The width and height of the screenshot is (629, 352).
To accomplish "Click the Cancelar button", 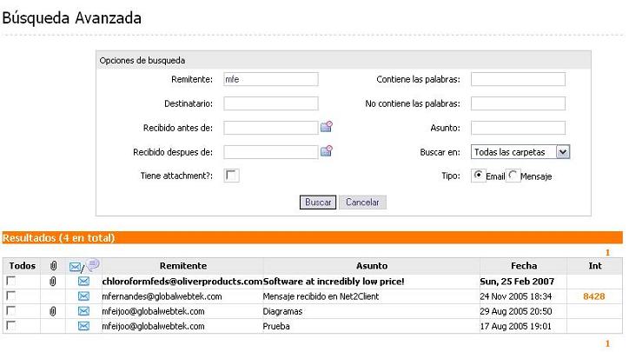I will [x=362, y=203].
